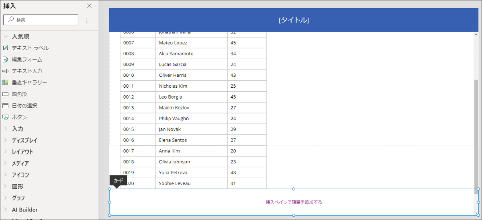Click the ID cell 0019
482x220 pixels.
click(138, 173)
